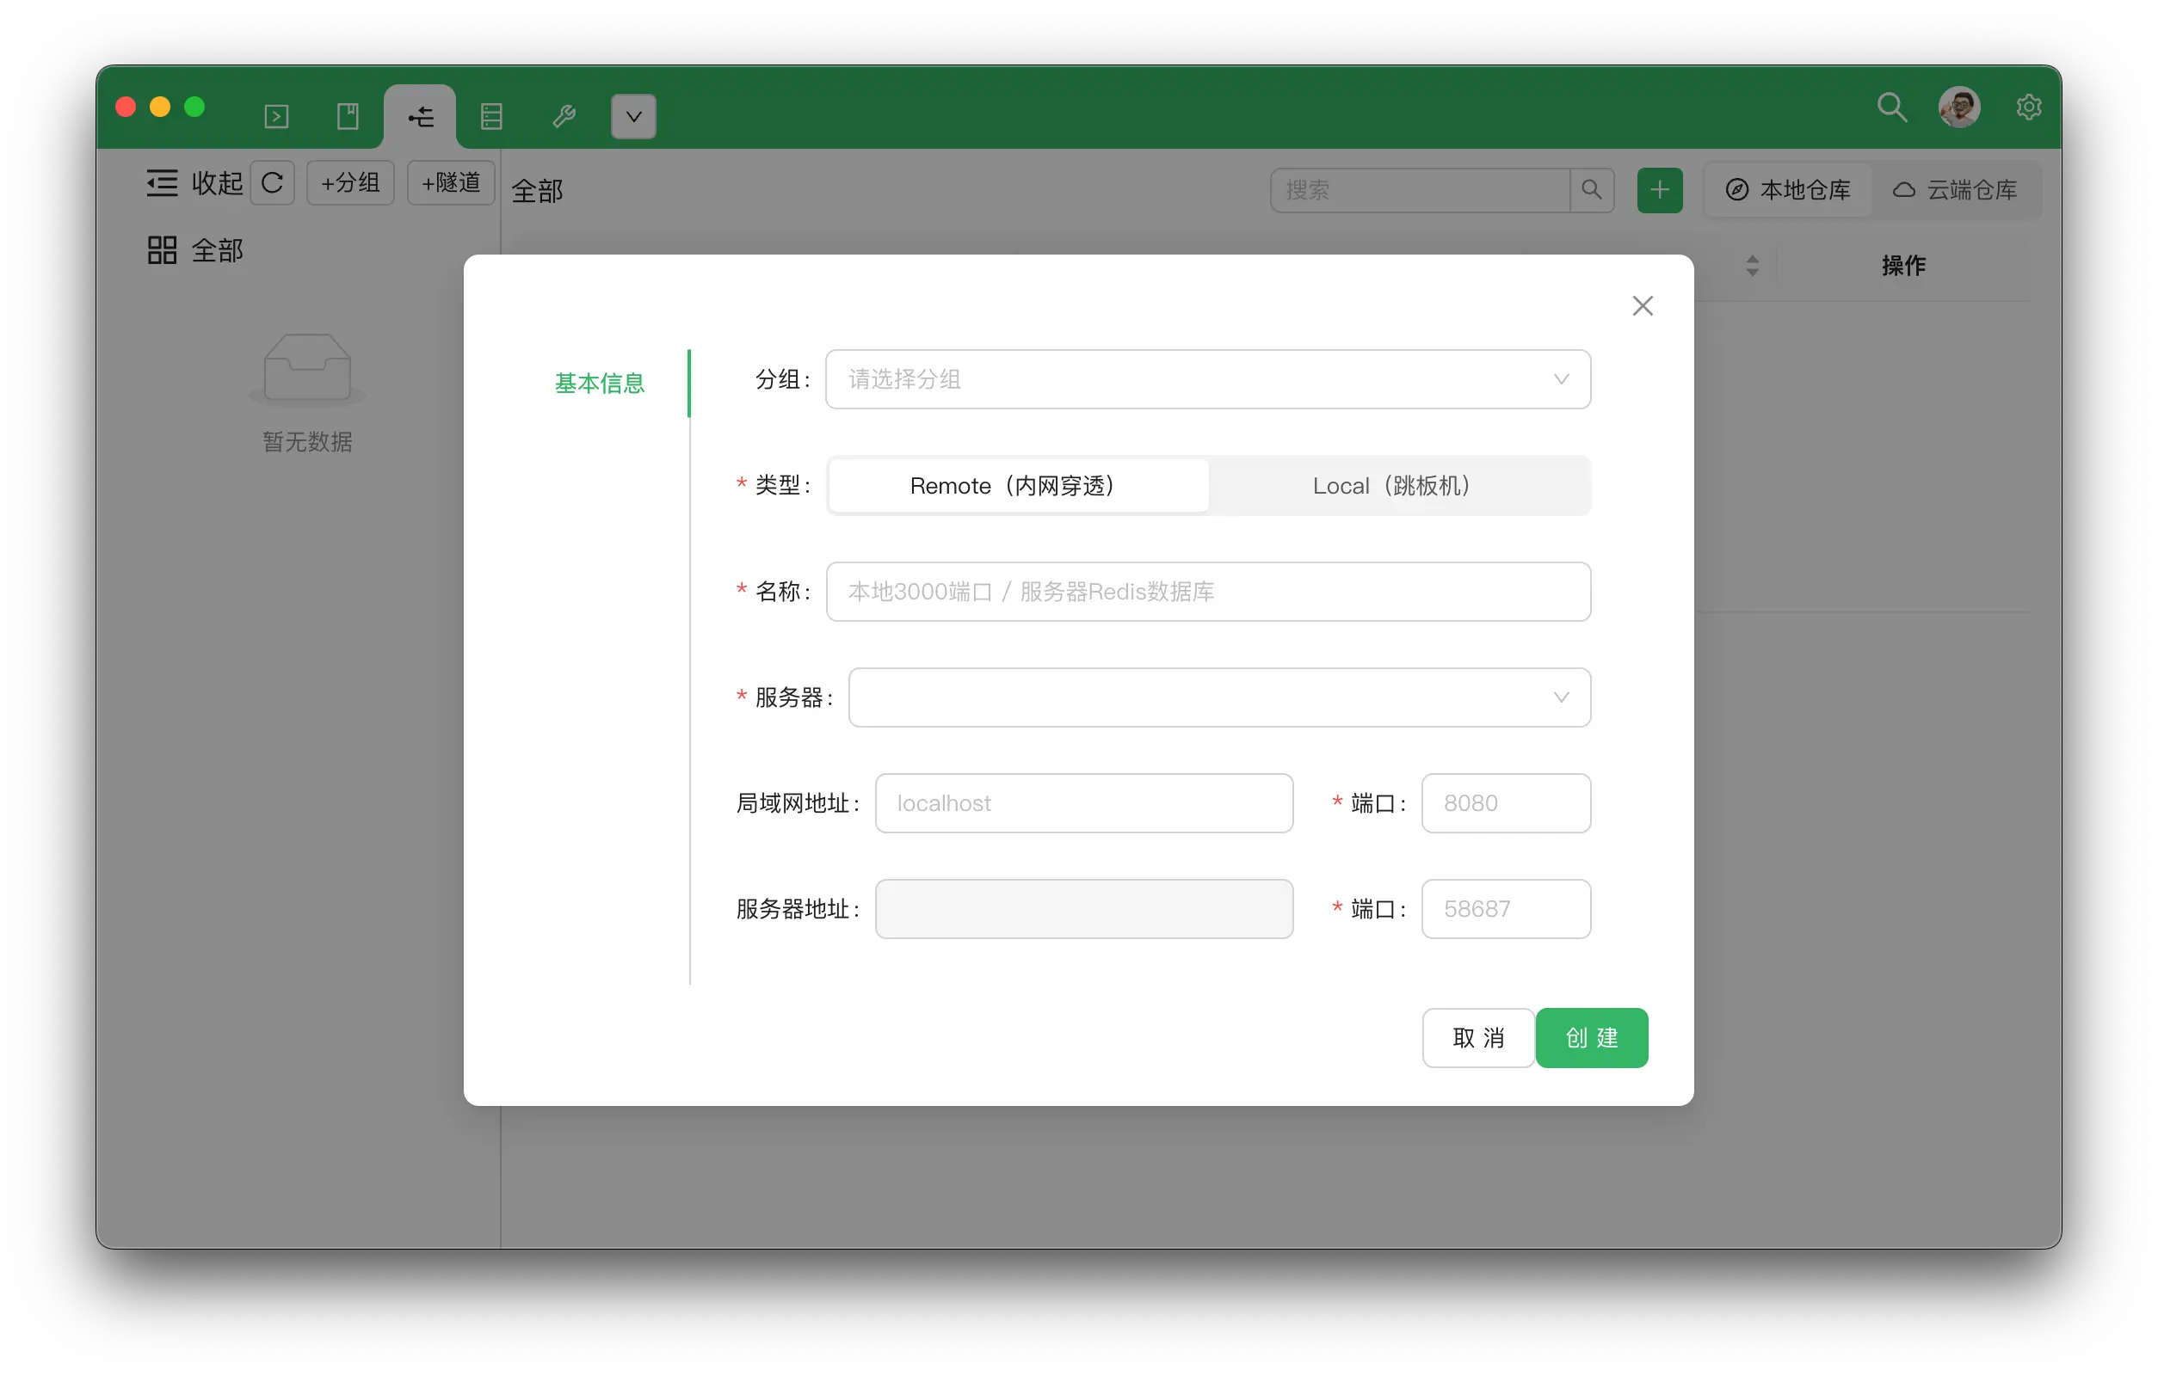Open the terminal tab icon
The height and width of the screenshot is (1376, 2158).
point(276,116)
